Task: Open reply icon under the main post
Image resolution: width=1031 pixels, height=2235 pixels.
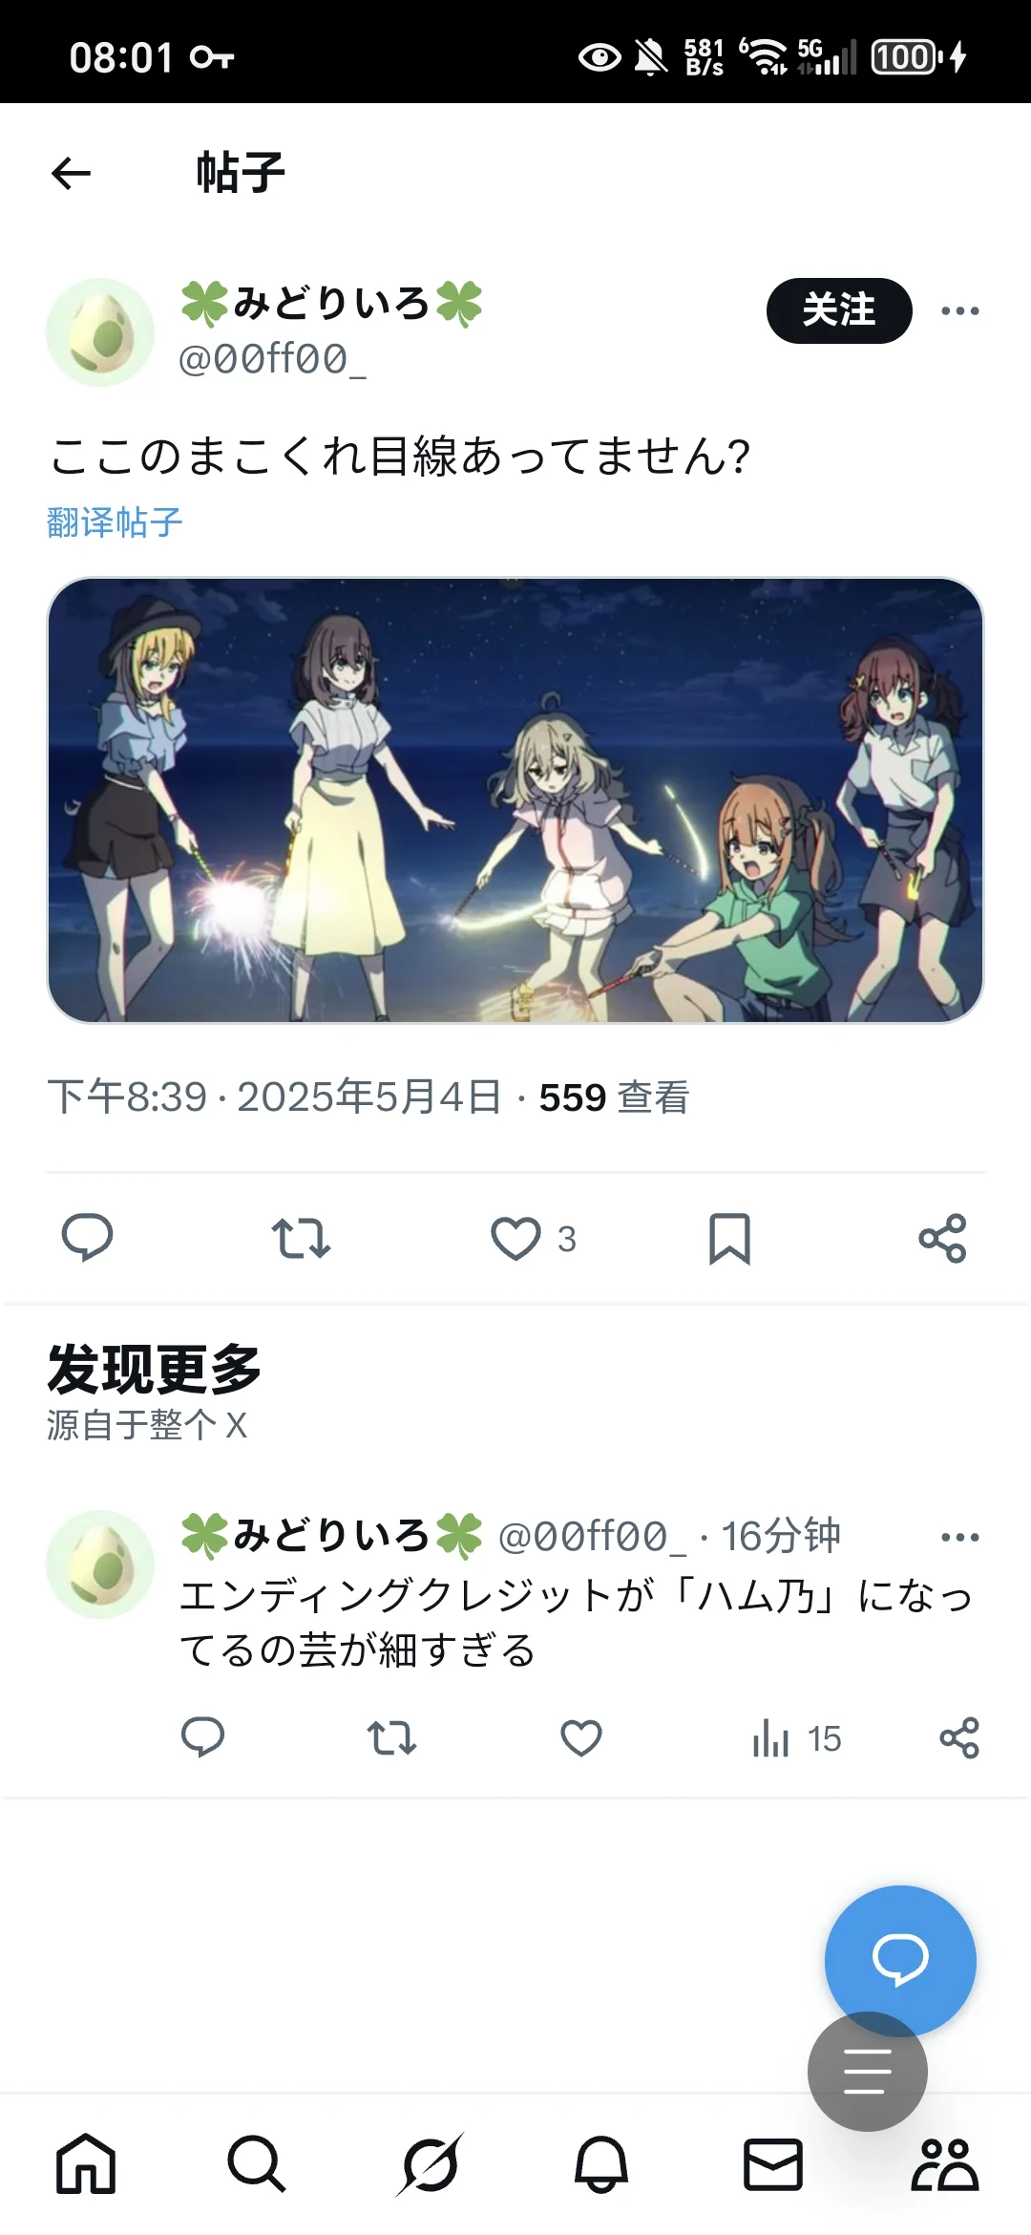Action: click(87, 1238)
